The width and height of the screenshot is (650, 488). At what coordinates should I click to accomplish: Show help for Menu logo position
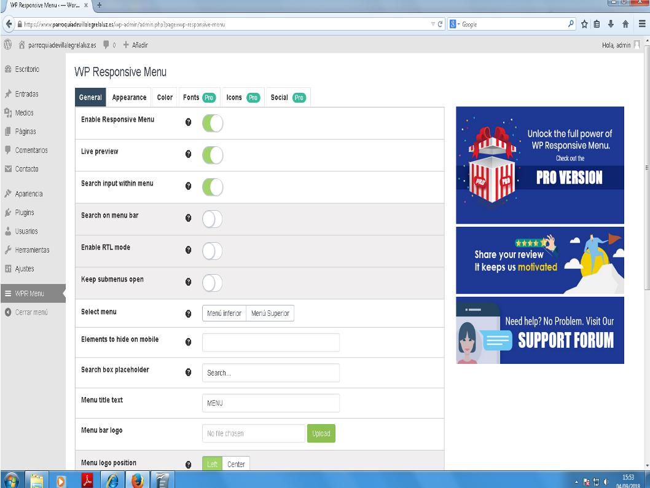188,465
